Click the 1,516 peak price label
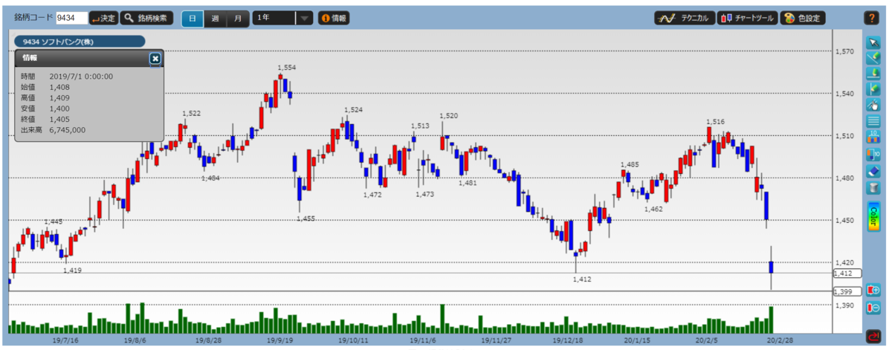This screenshot has width=892, height=350. tap(716, 121)
